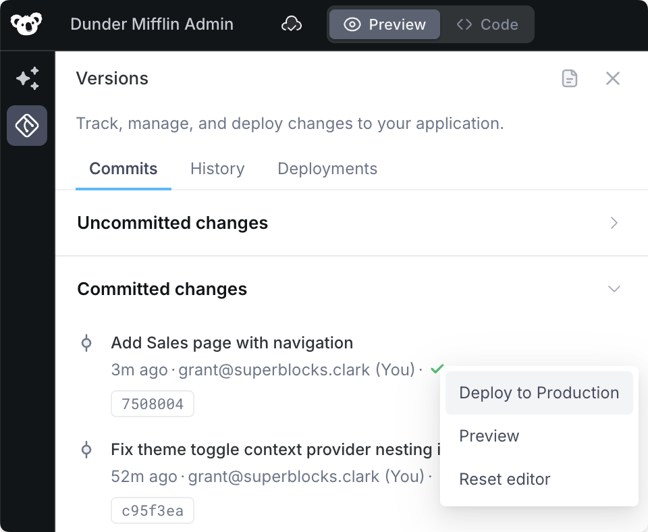Click the koala logo icon
This screenshot has width=648, height=532.
[x=26, y=25]
